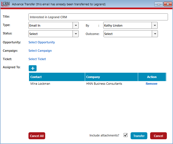Click the plus icon beside Assigned To
173x144 pixels.
(33, 68)
